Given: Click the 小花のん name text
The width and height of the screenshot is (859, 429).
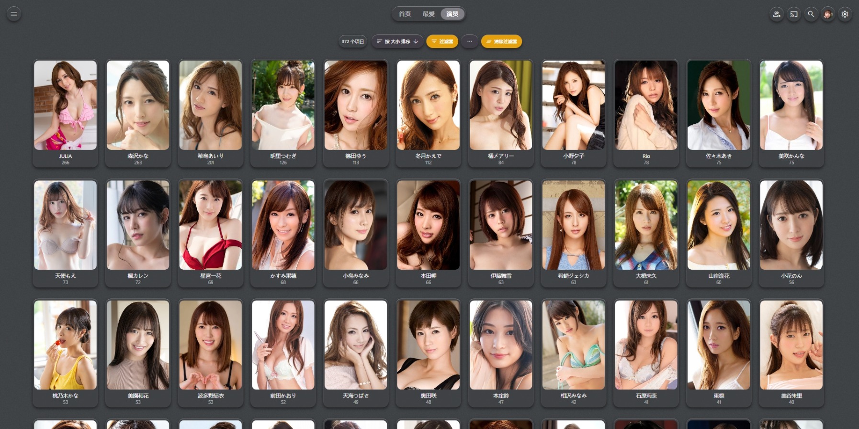Looking at the screenshot, I should [x=791, y=276].
